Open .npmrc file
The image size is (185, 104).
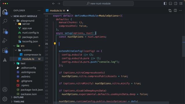pyautogui.click(x=25, y=86)
